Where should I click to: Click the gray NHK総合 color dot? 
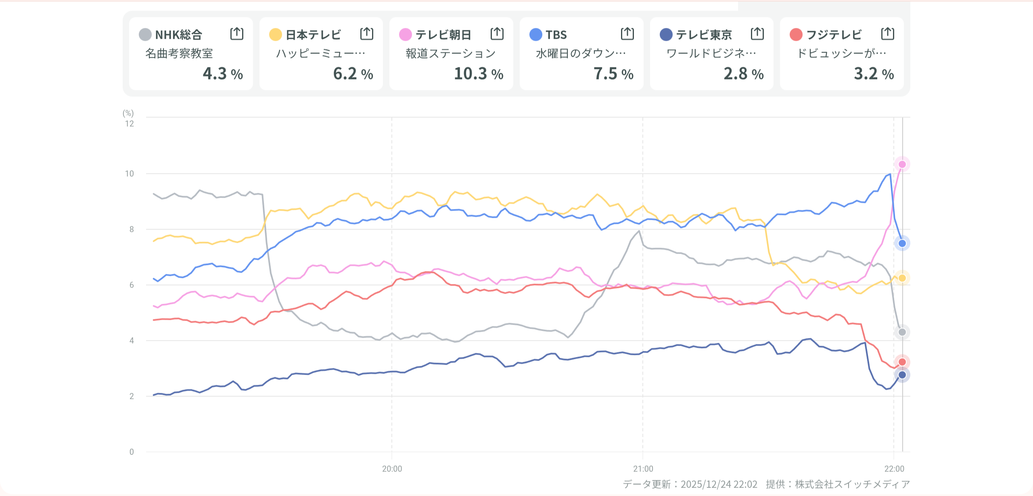coord(145,35)
